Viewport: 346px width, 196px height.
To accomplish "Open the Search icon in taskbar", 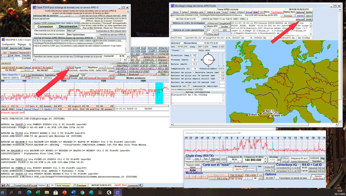I will coord(11,193).
